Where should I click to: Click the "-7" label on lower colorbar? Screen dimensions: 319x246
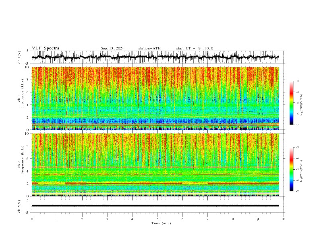click(297, 191)
